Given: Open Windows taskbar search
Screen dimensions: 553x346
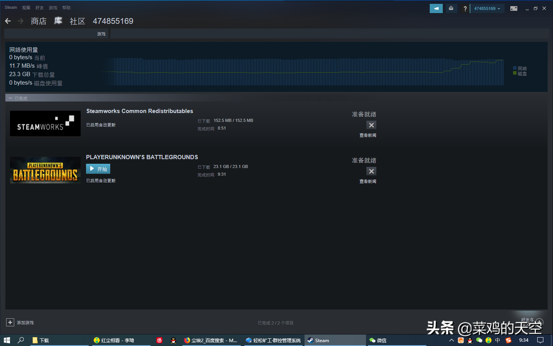Looking at the screenshot, I should 21,340.
